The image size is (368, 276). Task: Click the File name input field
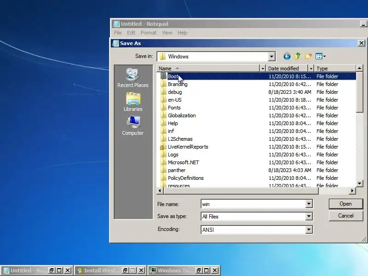[253, 204]
